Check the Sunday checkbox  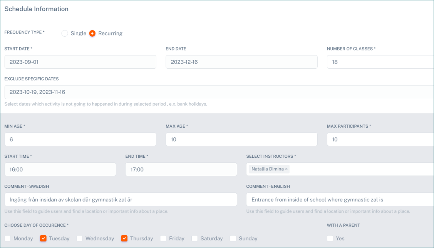tap(233, 238)
